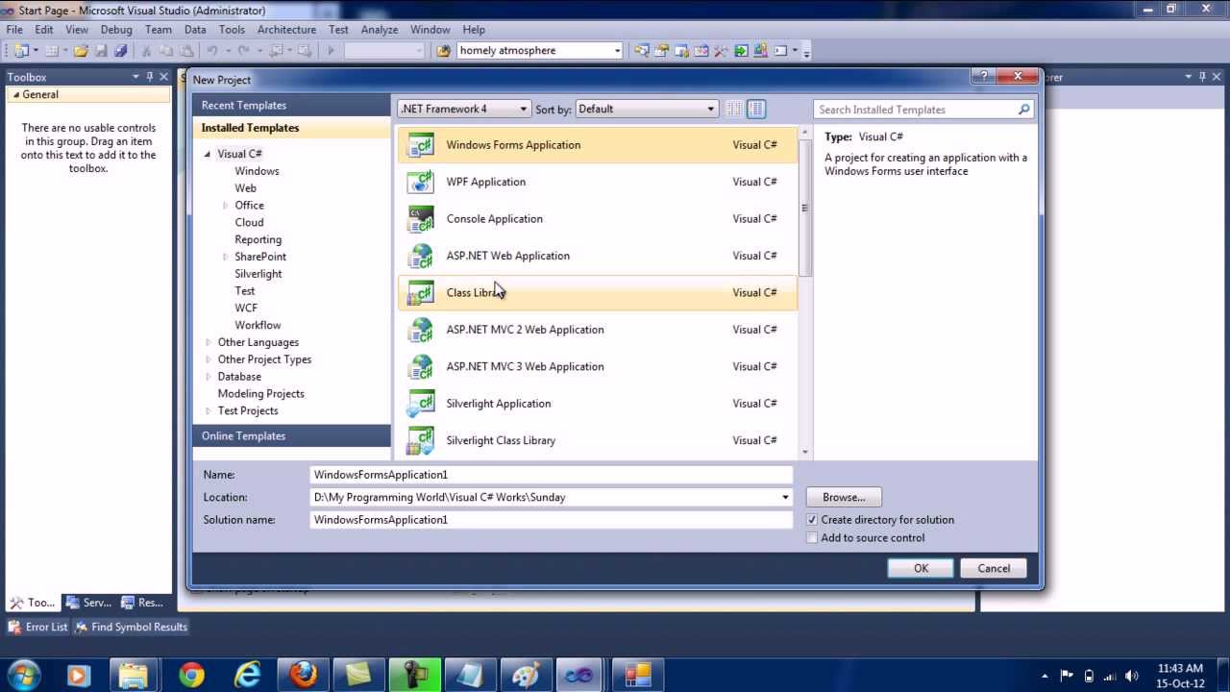
Task: Open the Debug menu
Action: (x=116, y=30)
